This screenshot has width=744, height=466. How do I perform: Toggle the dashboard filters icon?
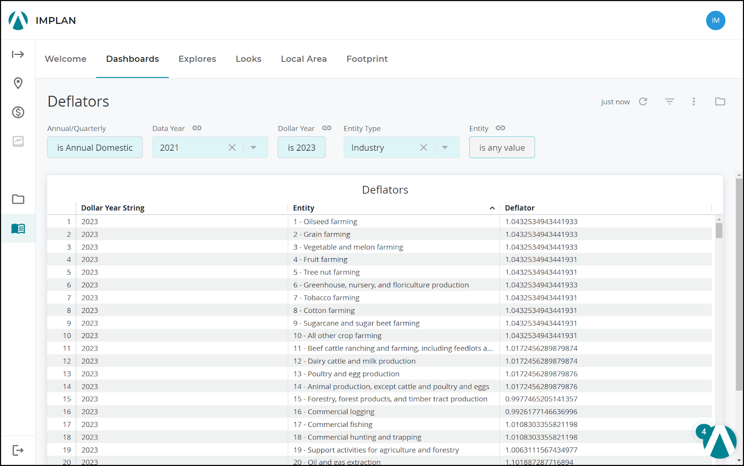pos(669,101)
